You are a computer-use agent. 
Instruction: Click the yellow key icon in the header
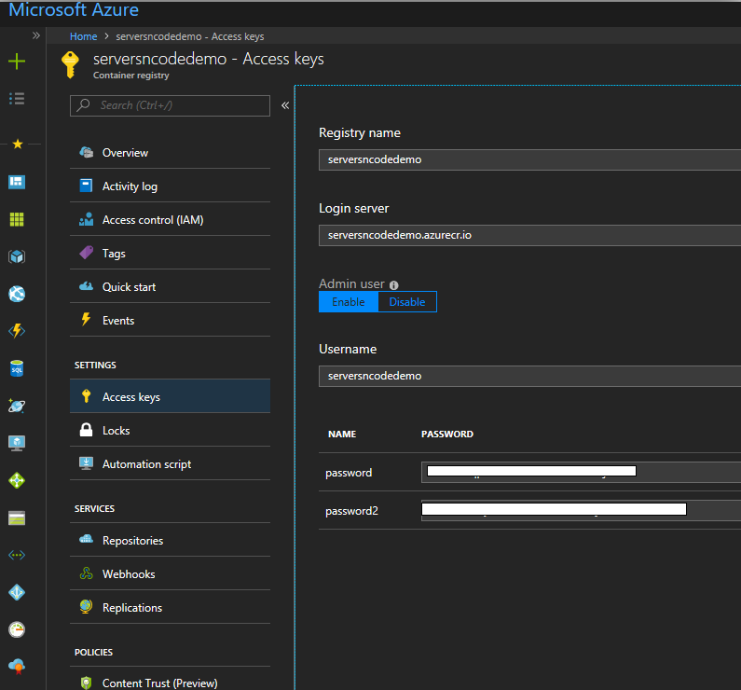point(71,64)
